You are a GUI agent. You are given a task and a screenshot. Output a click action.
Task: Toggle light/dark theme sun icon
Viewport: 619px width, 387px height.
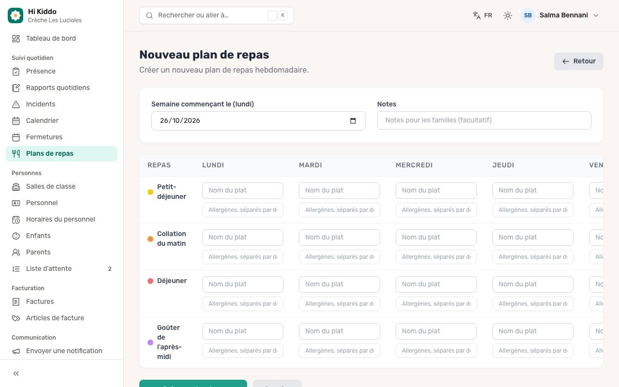click(x=507, y=15)
